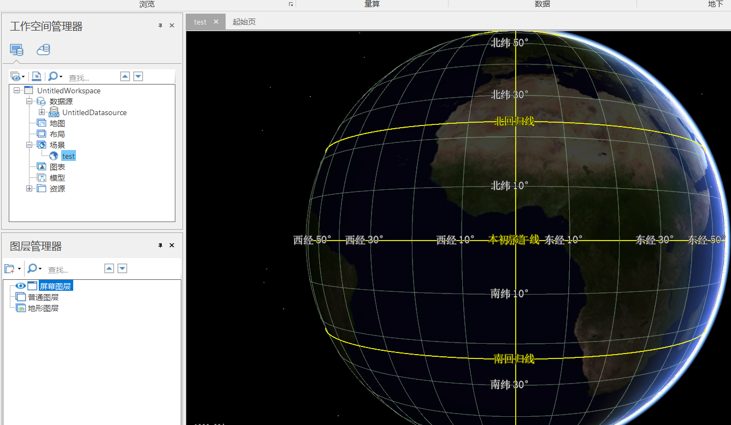The width and height of the screenshot is (731, 425).
Task: Click the 南回归线 label on globe
Action: coord(514,358)
